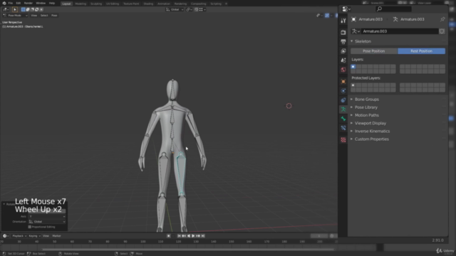Toggle first protected layer dot

tap(353, 85)
